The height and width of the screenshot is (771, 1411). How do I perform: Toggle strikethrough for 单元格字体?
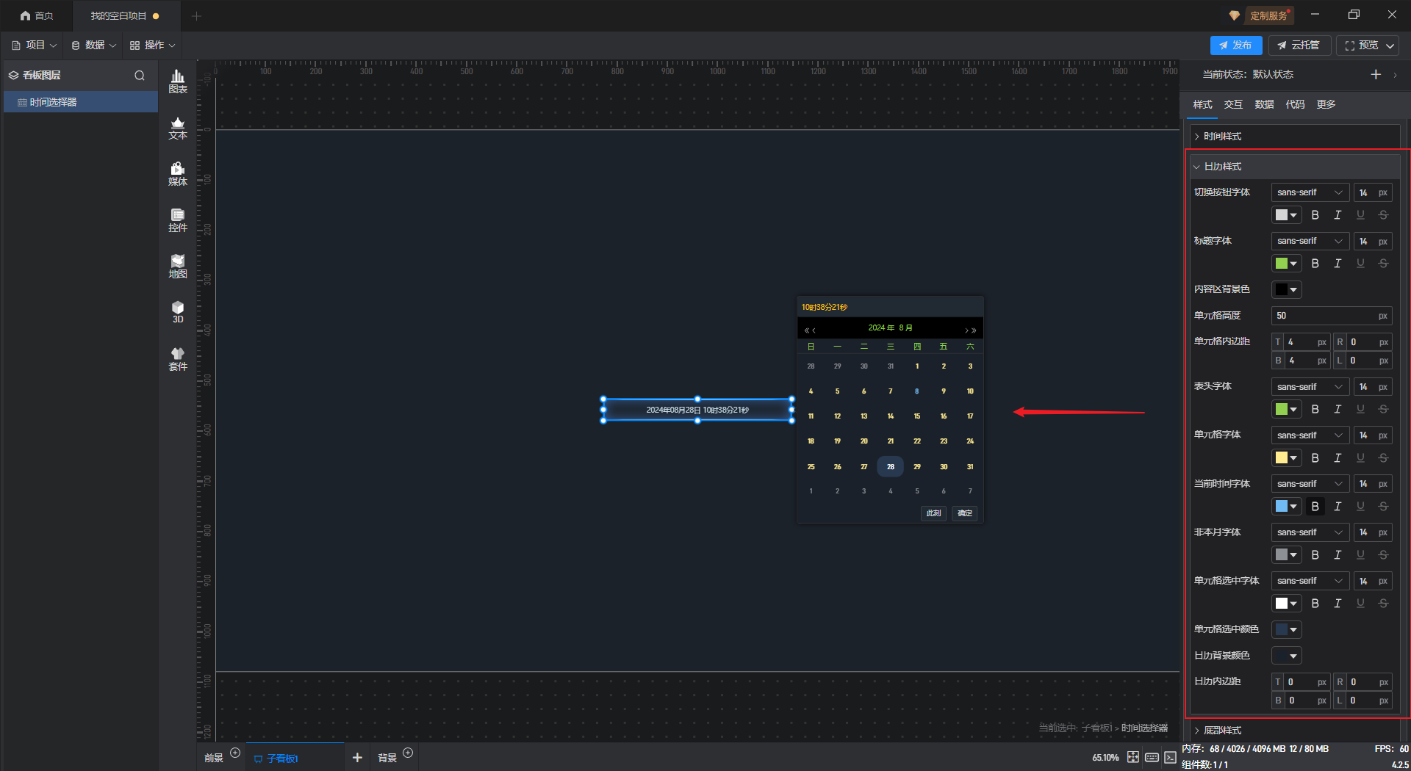tap(1383, 457)
